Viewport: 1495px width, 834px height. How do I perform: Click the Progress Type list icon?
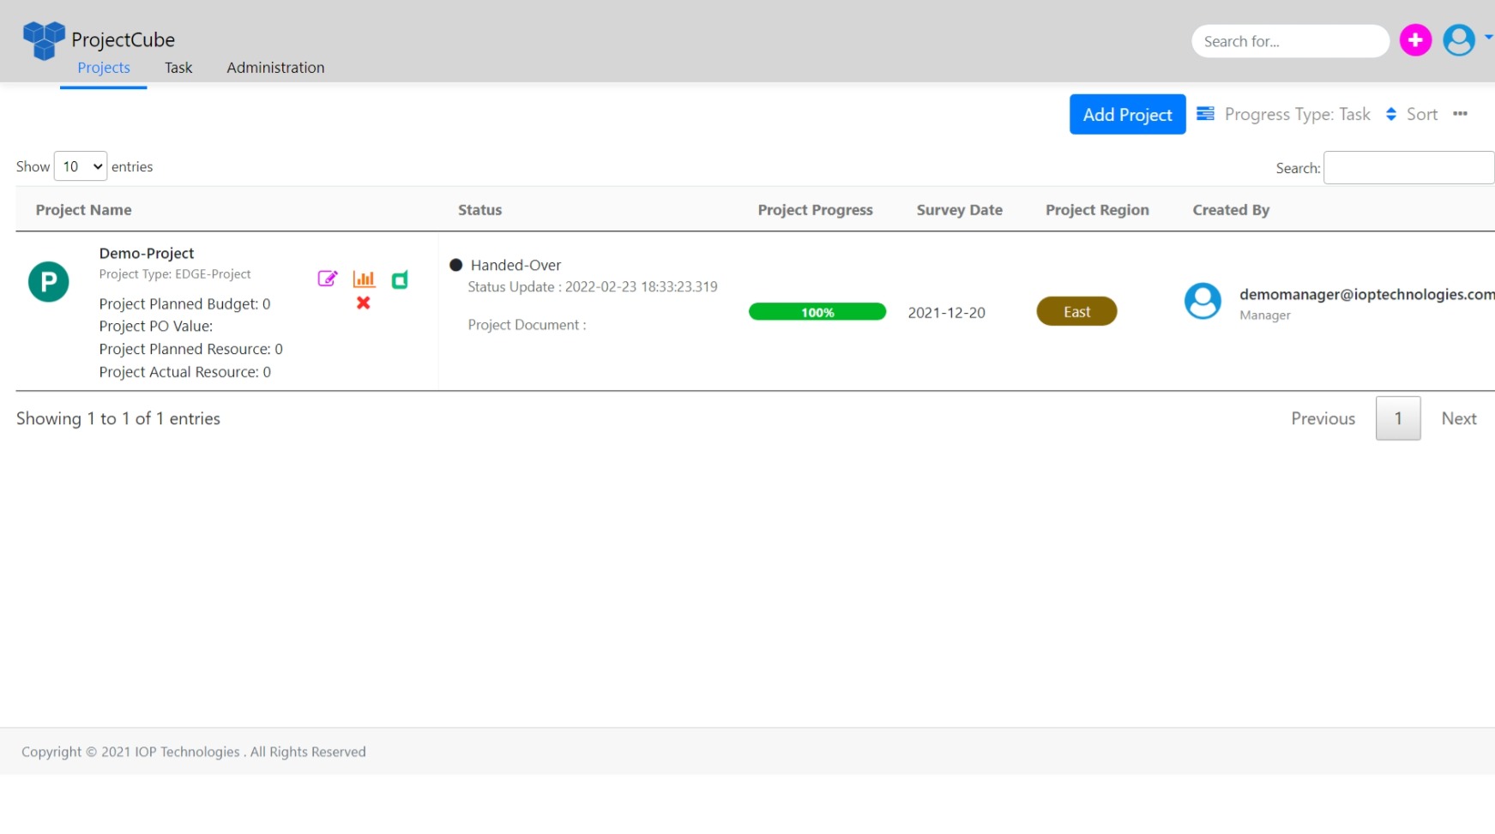[x=1205, y=114]
